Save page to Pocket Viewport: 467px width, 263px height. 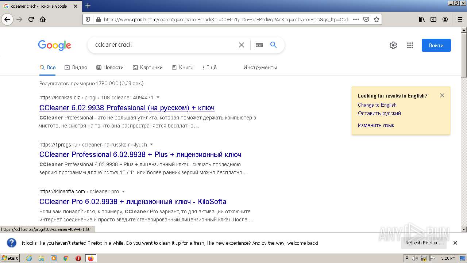pos(366,19)
